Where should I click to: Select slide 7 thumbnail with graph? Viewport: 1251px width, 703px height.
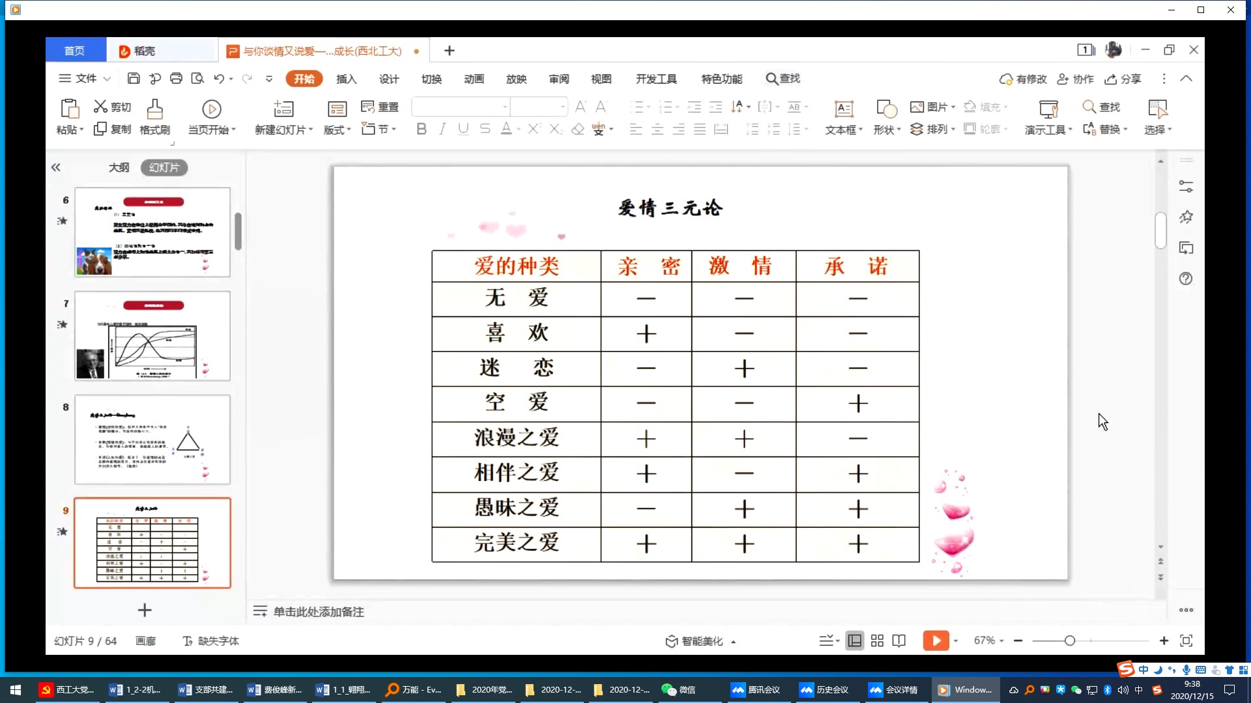click(152, 336)
